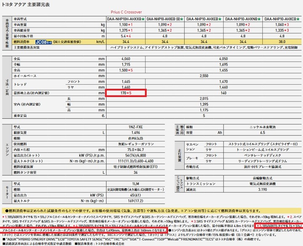Click interior length value 2,015

click(x=204, y=99)
